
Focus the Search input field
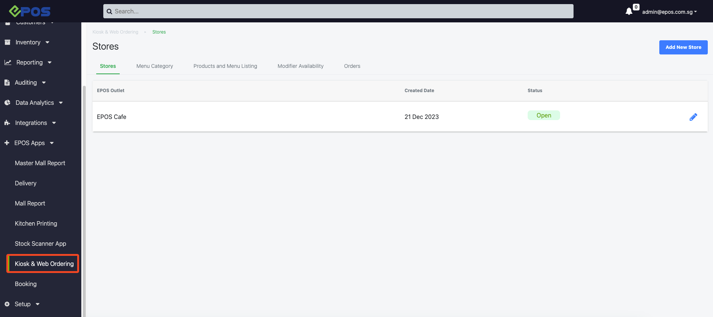point(338,11)
